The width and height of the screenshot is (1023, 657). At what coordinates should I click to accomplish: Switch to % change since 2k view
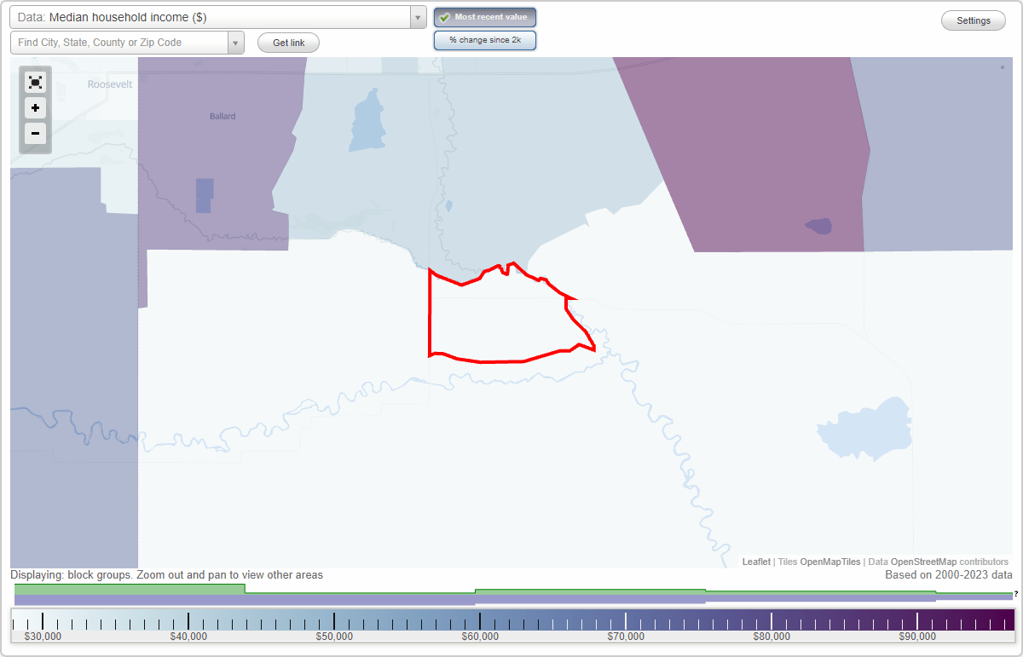485,39
